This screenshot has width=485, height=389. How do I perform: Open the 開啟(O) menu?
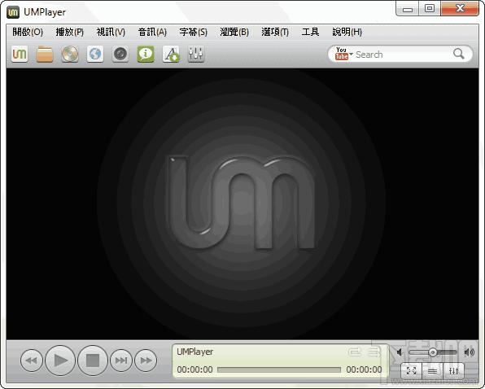coord(28,32)
